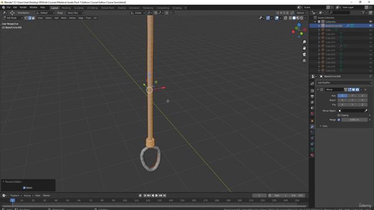Open the Particles properties tab icon

(312, 132)
